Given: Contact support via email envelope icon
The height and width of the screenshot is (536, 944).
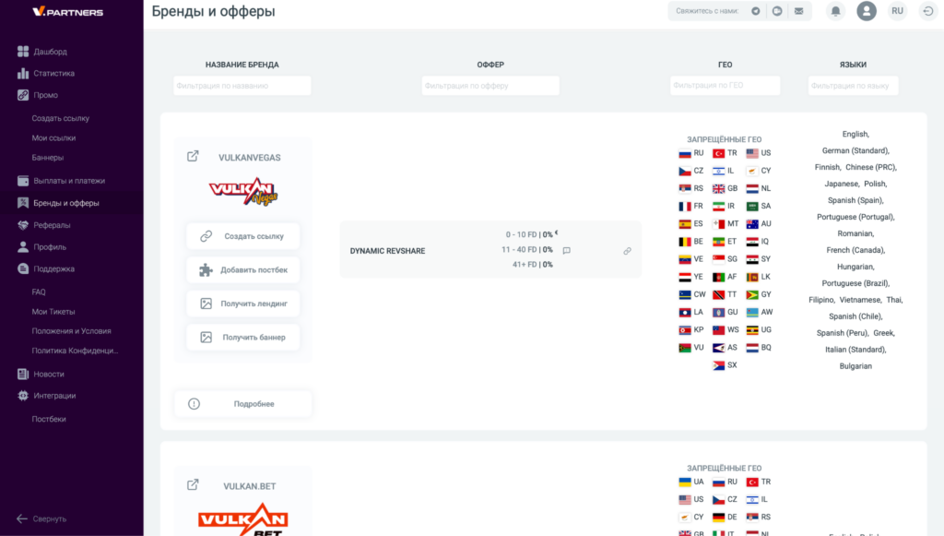Looking at the screenshot, I should coord(799,11).
